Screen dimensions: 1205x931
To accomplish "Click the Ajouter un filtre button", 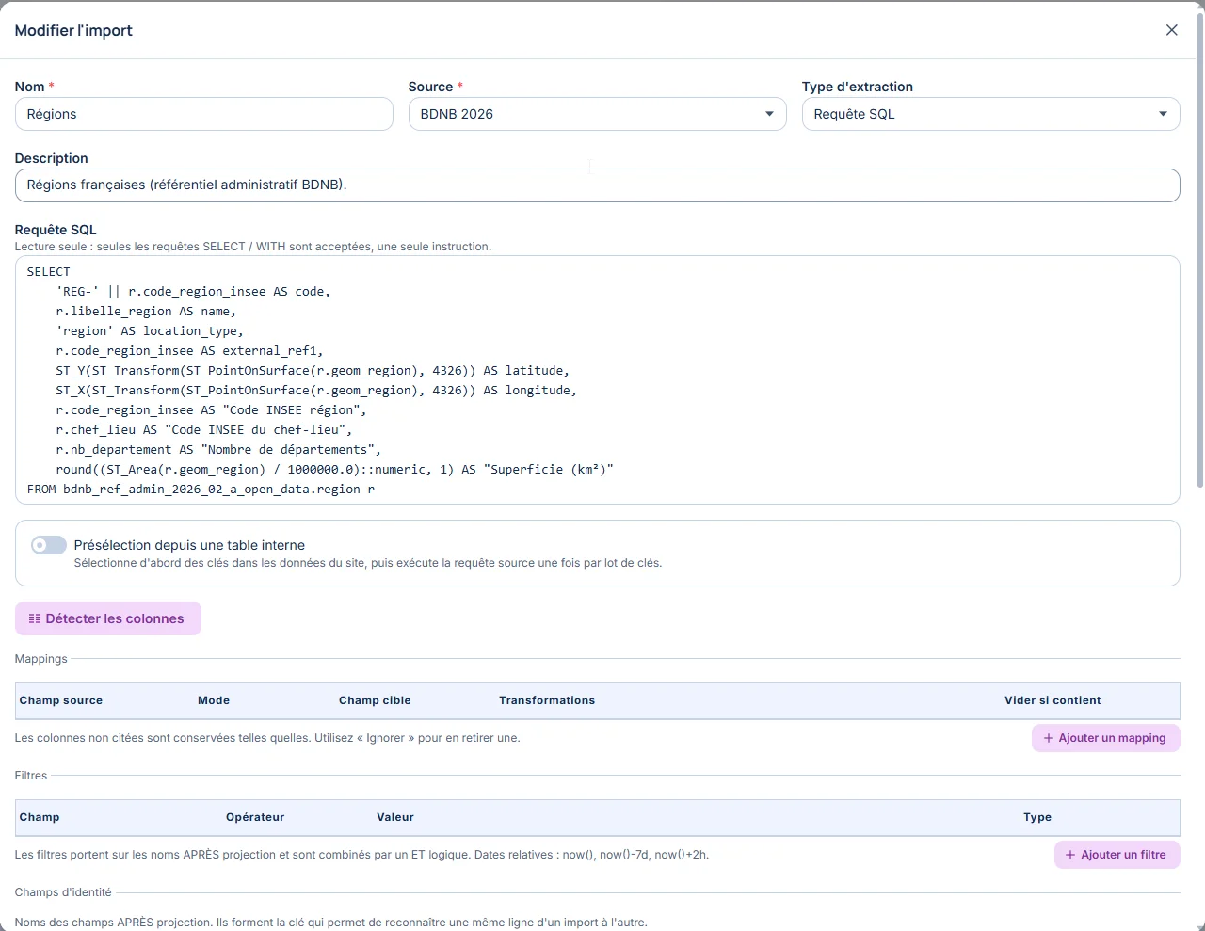I will pyautogui.click(x=1117, y=855).
